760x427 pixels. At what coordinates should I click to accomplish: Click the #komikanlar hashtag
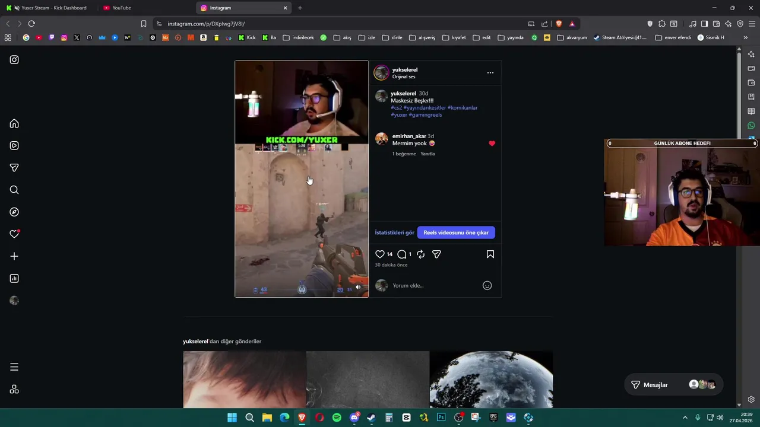(463, 107)
